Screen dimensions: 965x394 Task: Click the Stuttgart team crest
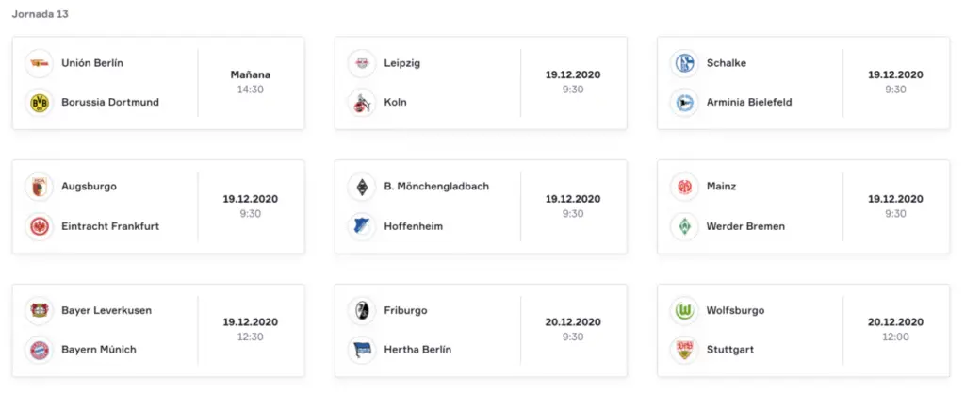click(684, 350)
